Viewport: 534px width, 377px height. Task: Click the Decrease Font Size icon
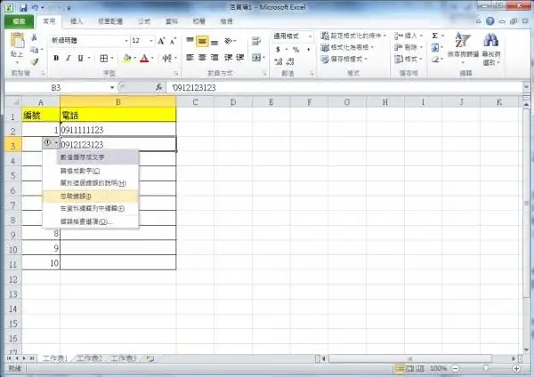173,41
